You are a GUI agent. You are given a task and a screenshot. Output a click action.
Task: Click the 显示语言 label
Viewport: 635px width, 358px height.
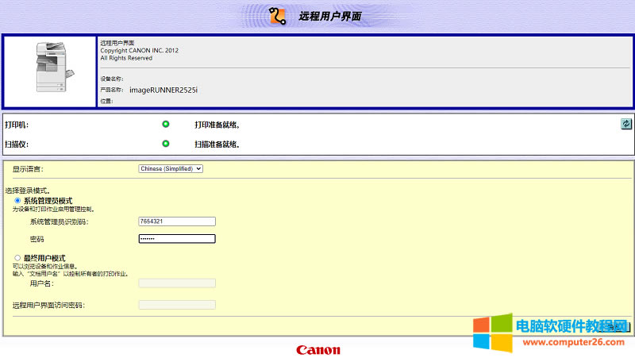[28, 169]
